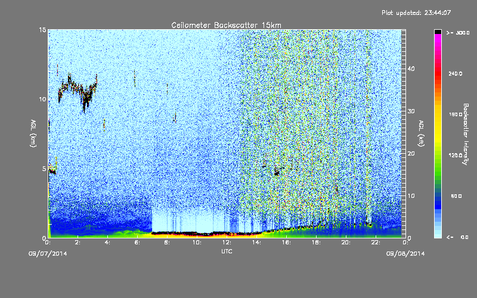Click the '120.0' colorbar label

tap(456, 156)
